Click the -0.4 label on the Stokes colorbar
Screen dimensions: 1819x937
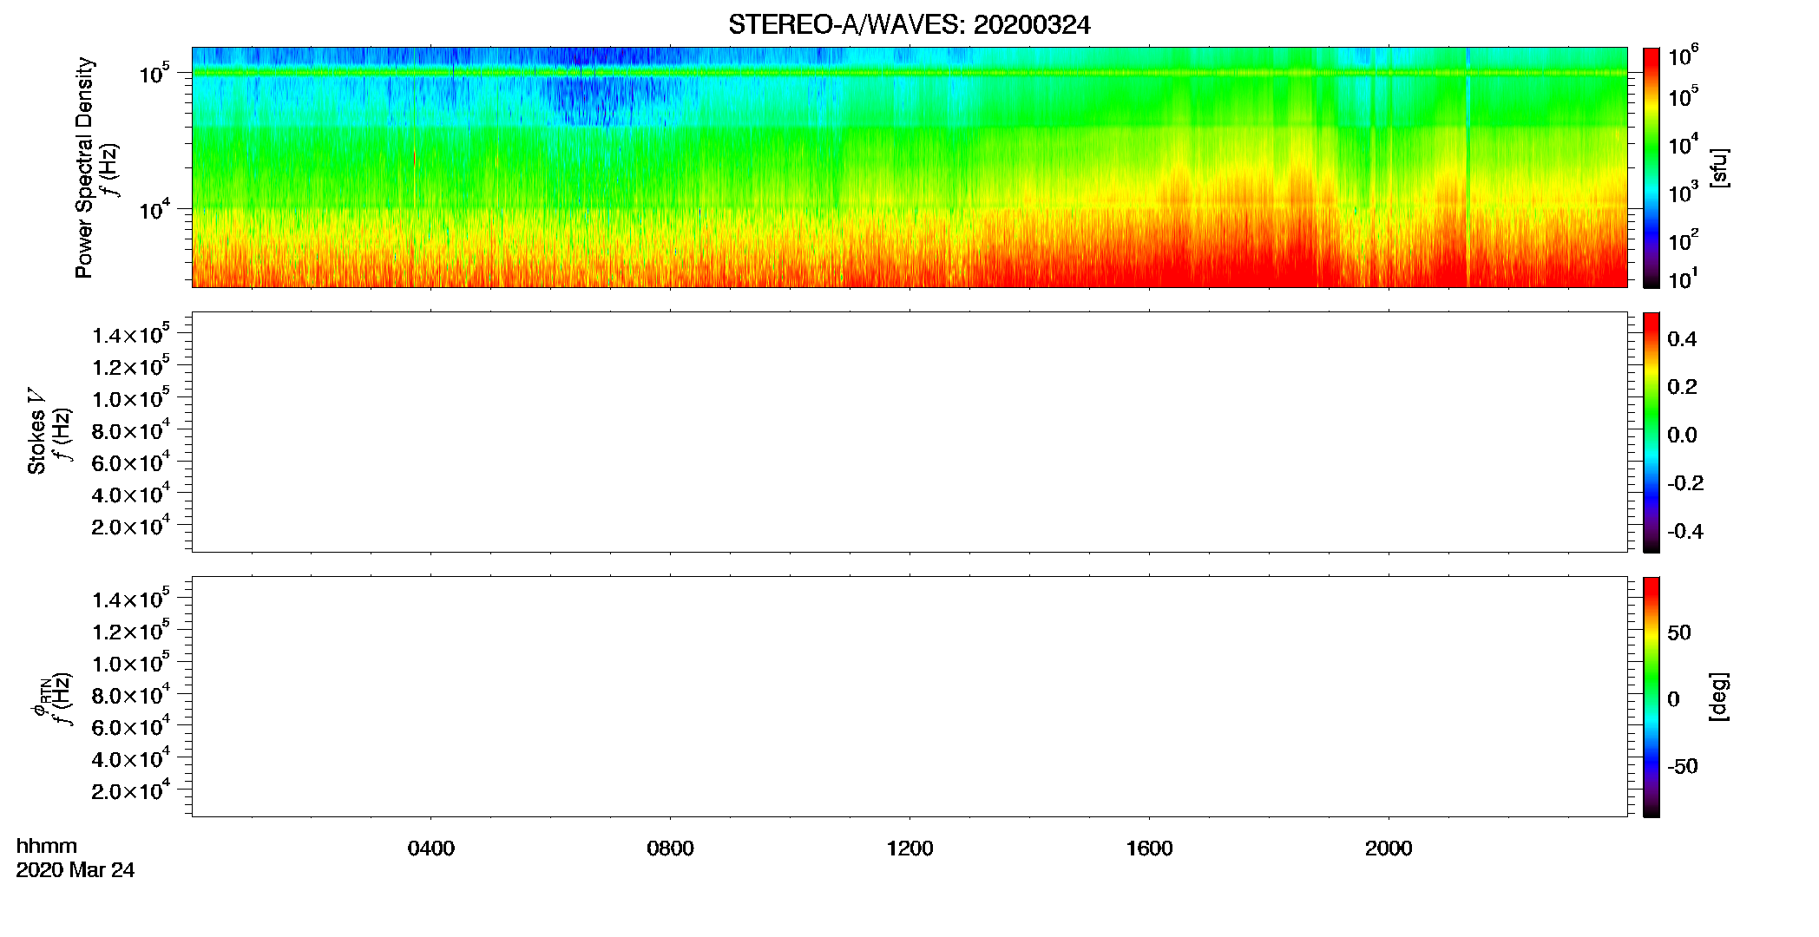point(1685,532)
